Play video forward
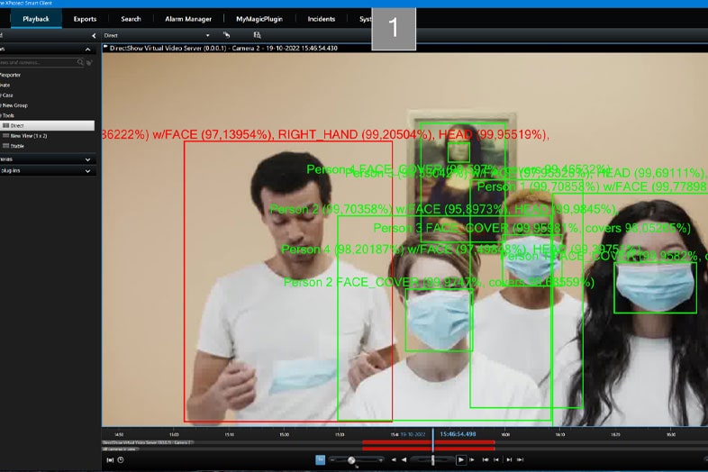 (460, 459)
